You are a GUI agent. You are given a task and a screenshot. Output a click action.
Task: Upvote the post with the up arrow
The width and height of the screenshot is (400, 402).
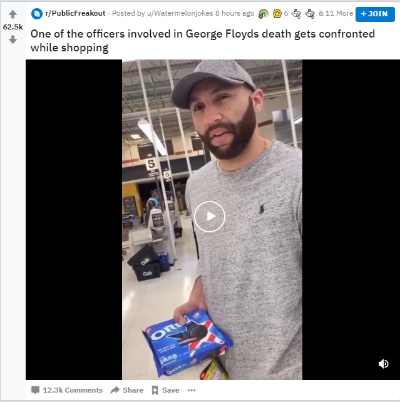pos(13,14)
